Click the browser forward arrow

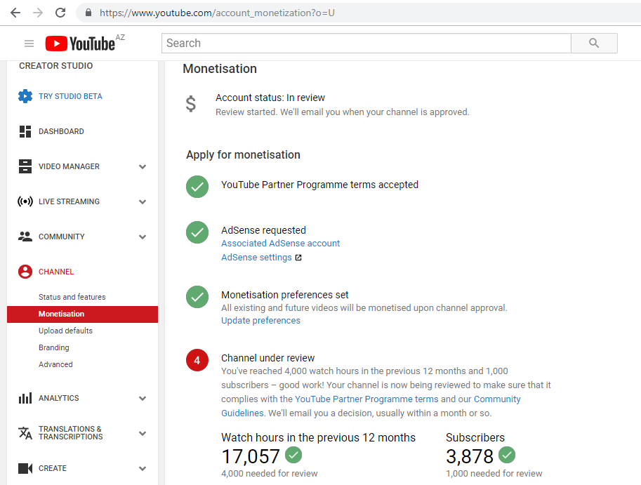click(38, 13)
